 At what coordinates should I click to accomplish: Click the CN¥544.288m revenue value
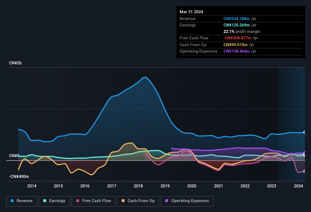pos(237,19)
